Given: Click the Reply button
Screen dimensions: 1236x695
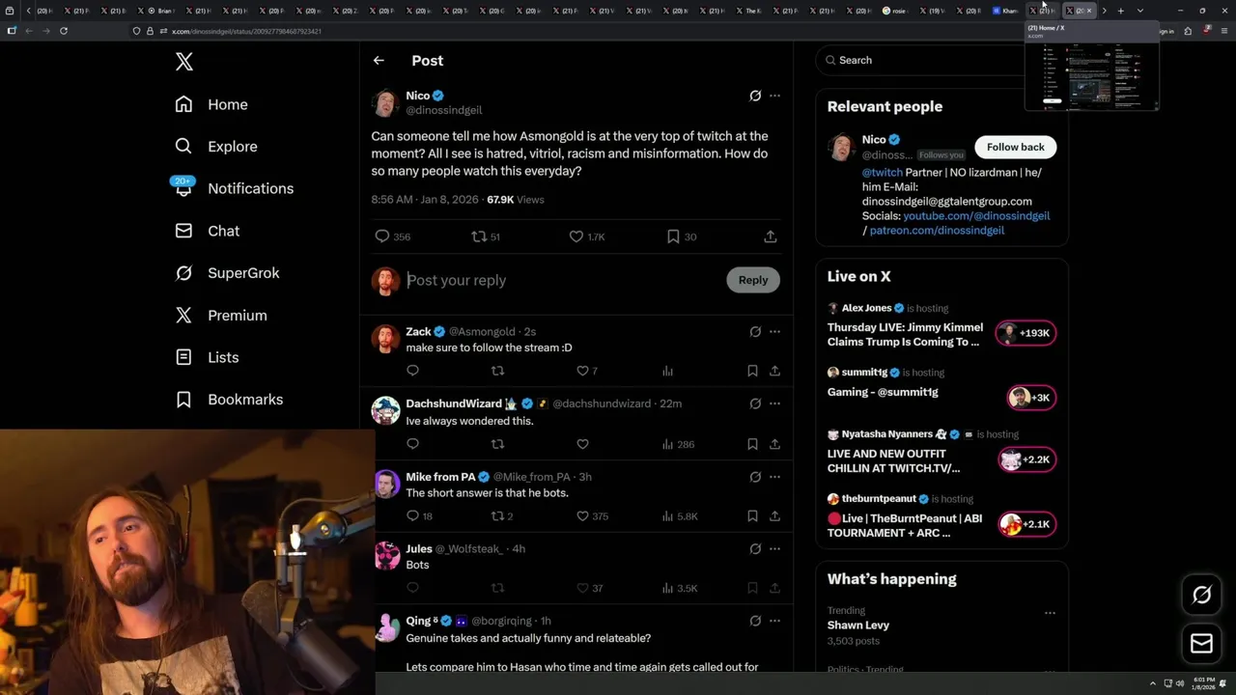Looking at the screenshot, I should pyautogui.click(x=753, y=280).
